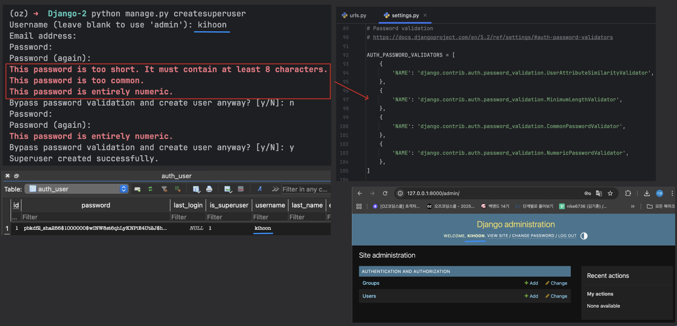
Task: Delete the current record icon
Action: (x=241, y=189)
